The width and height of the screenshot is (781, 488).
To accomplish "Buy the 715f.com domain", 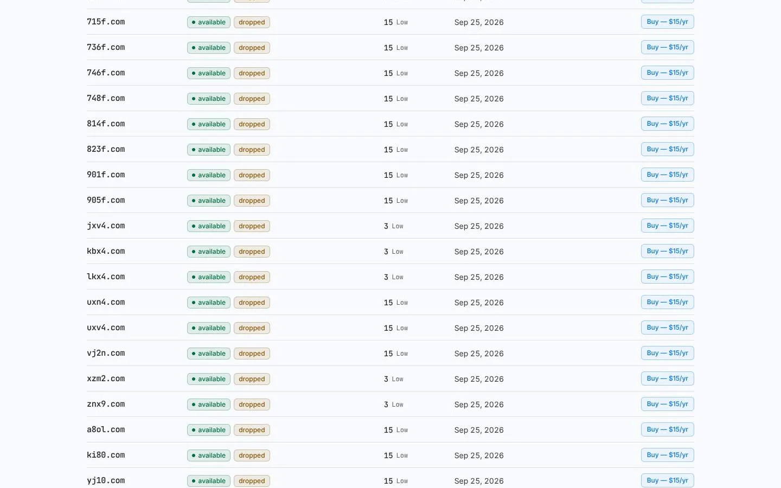I will (667, 22).
